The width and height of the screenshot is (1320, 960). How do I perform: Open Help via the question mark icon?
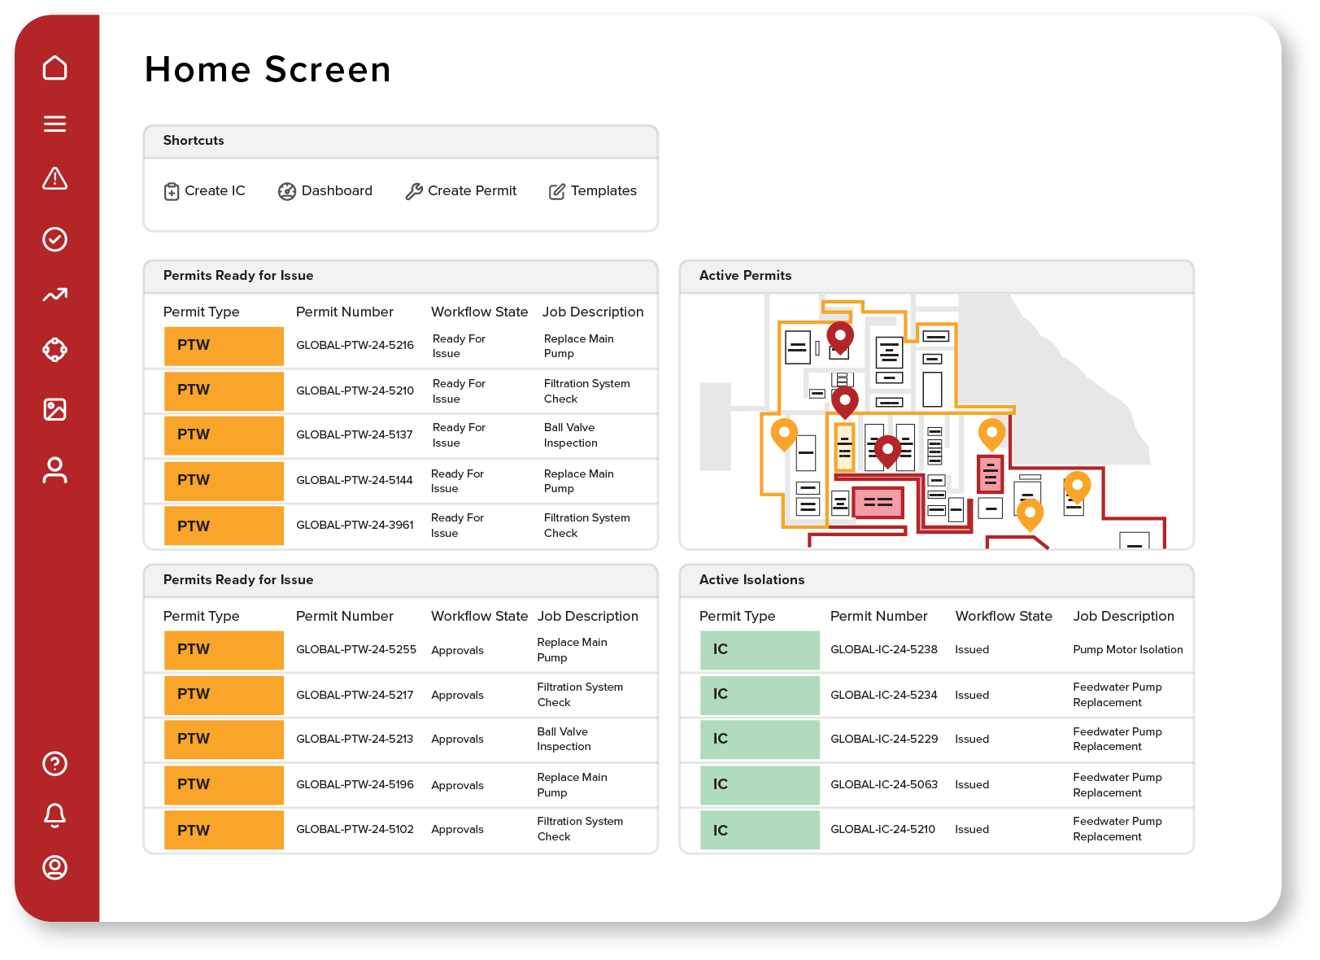[x=54, y=765]
